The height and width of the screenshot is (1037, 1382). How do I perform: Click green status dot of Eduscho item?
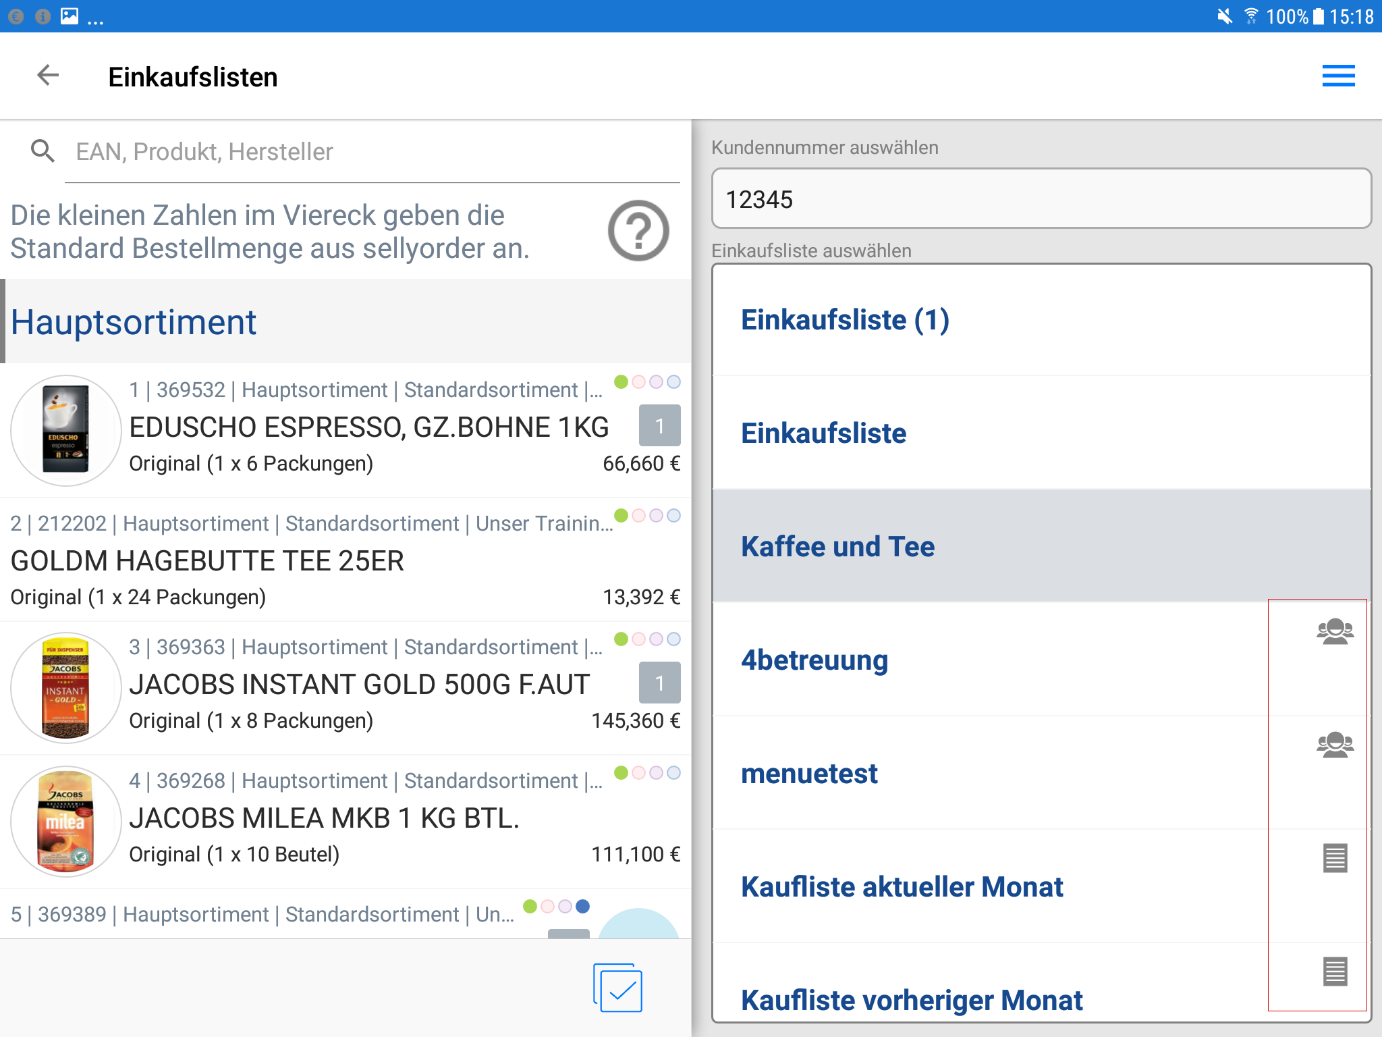coord(621,382)
